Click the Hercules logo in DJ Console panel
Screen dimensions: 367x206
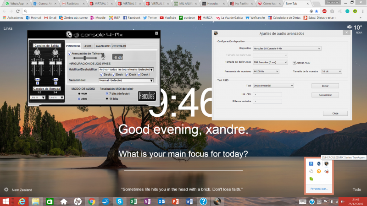[147, 96]
